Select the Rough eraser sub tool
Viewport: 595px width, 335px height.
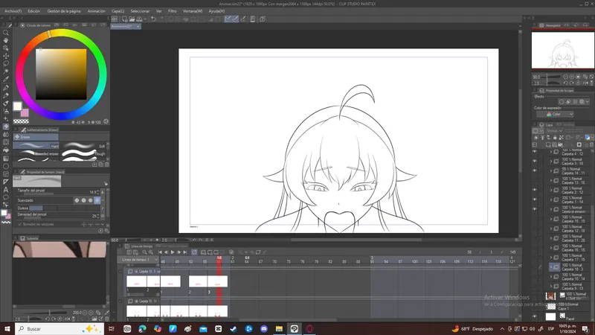click(83, 153)
